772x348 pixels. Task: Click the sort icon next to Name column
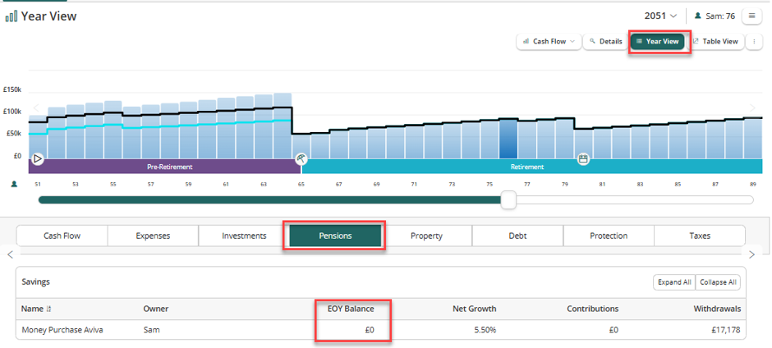pyautogui.click(x=48, y=309)
